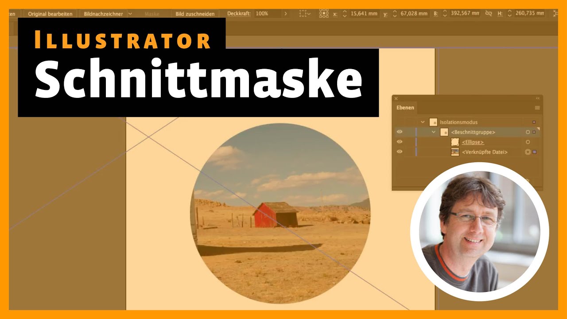Image resolution: width=567 pixels, height=319 pixels.
Task: Click the B width label link
Action: pos(435,14)
